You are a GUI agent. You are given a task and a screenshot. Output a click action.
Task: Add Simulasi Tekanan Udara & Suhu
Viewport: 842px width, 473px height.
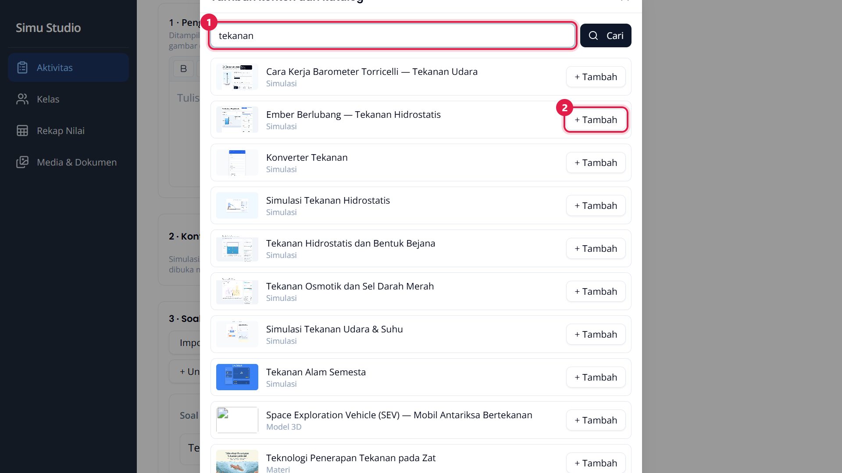pos(596,334)
